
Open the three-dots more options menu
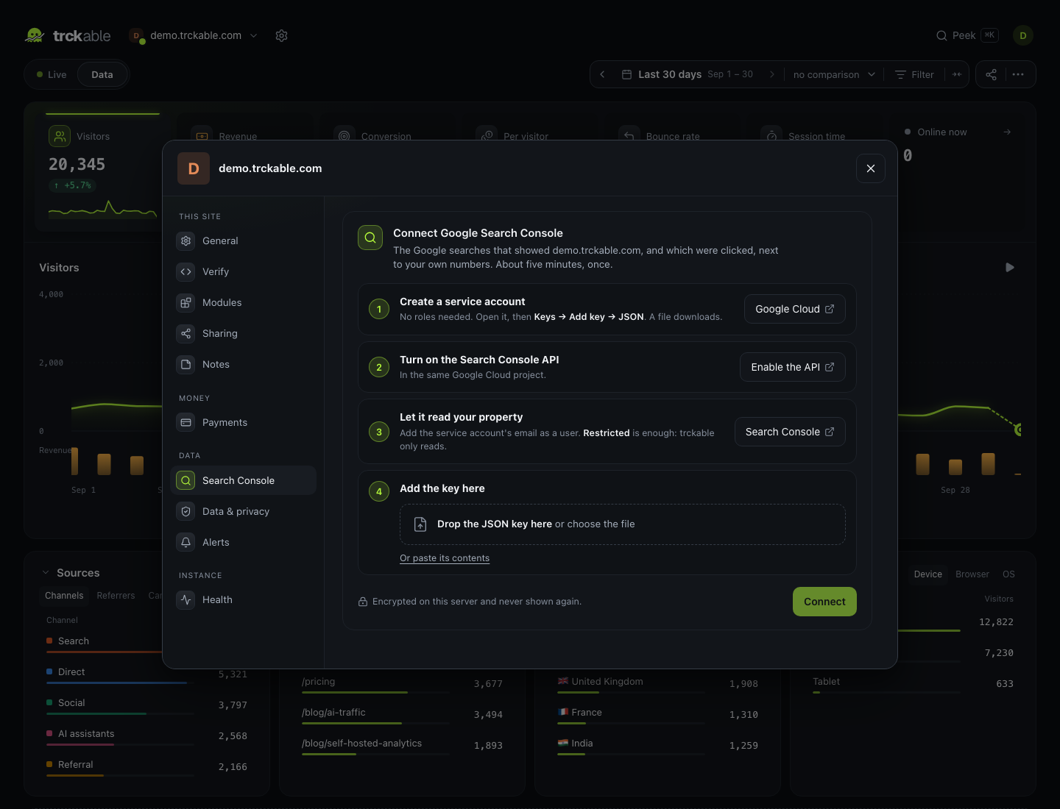click(x=1018, y=74)
